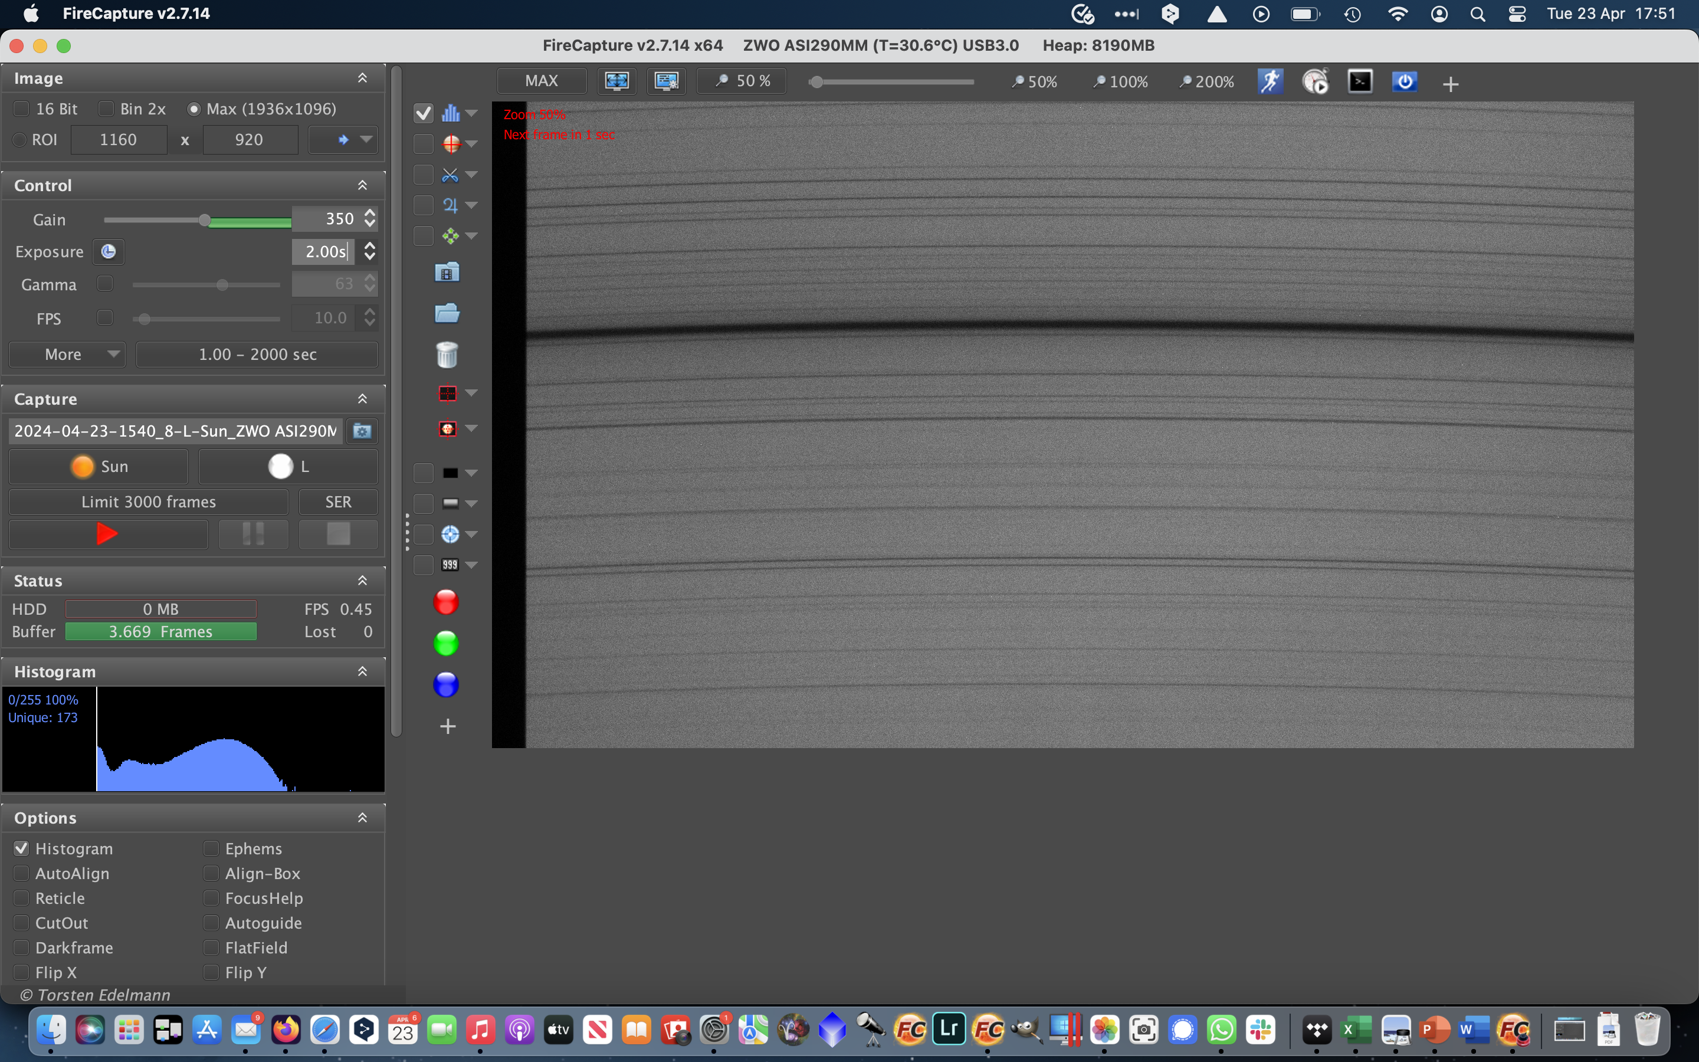Click the 200% zoom preset
Screen dimensions: 1699x1062
(x=1206, y=81)
